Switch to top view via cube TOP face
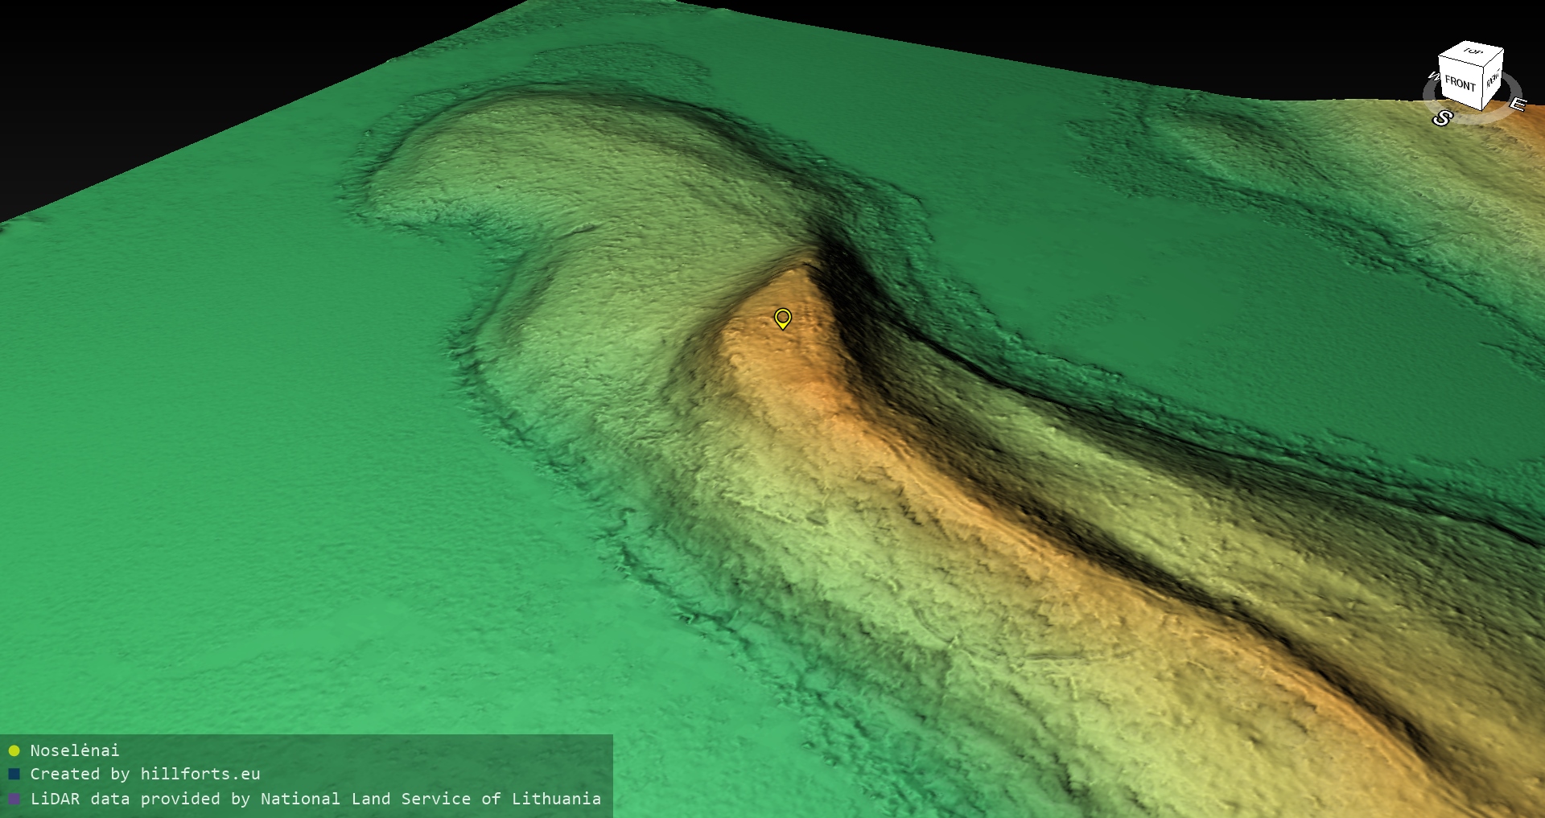 (x=1473, y=51)
